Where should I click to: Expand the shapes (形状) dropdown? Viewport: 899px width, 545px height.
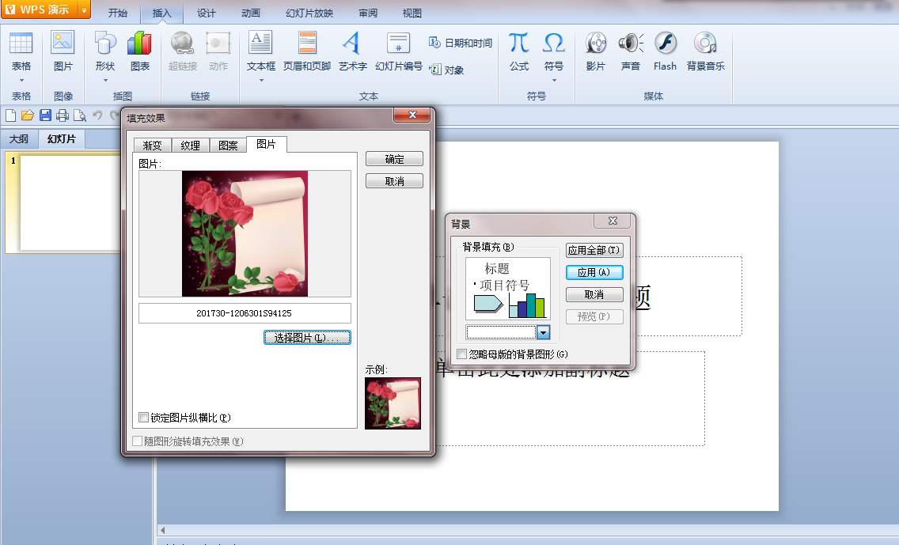(x=105, y=79)
